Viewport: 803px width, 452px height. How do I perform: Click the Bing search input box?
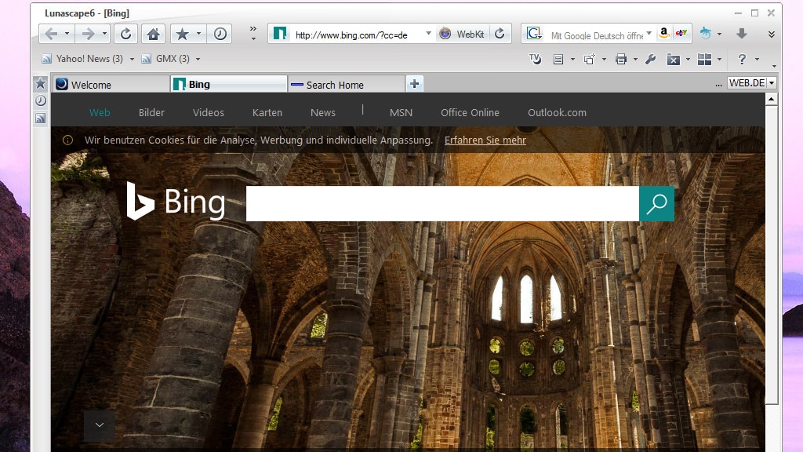coord(442,203)
